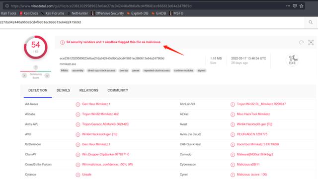
Task: Select the CrowdStrike Falcon malicious confidence result
Action: point(107,165)
